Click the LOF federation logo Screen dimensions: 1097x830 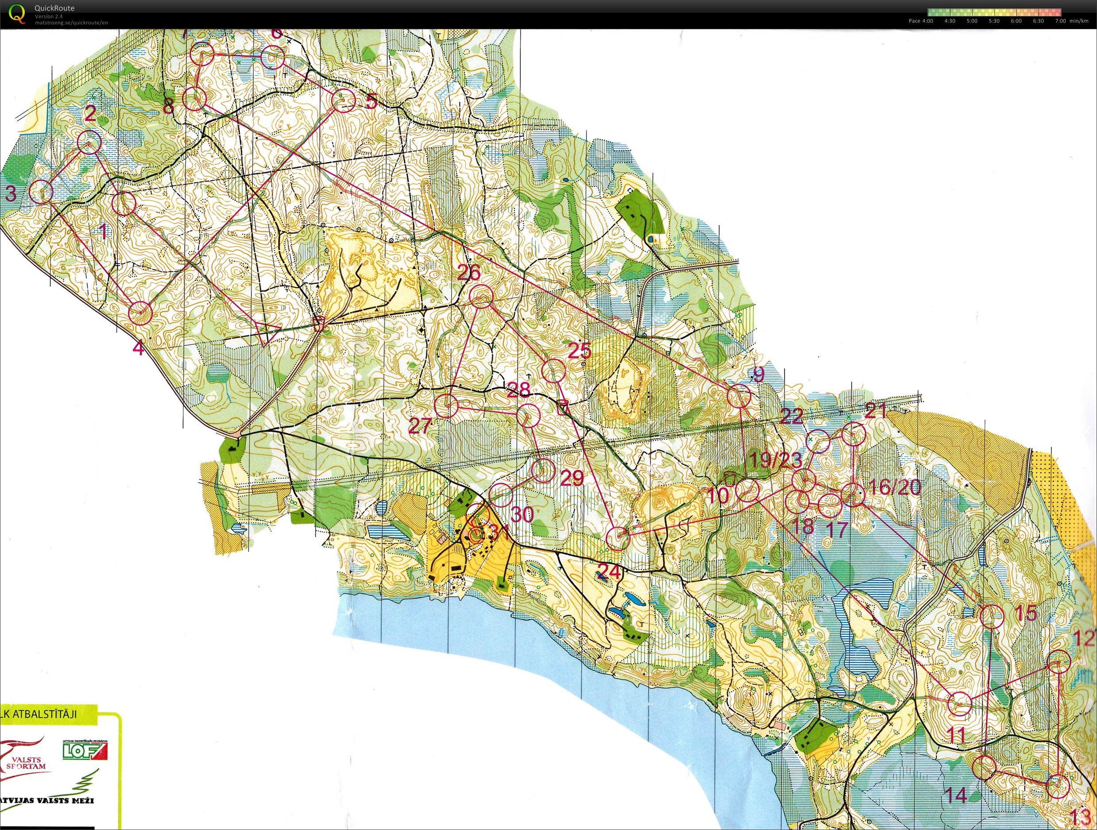[85, 751]
